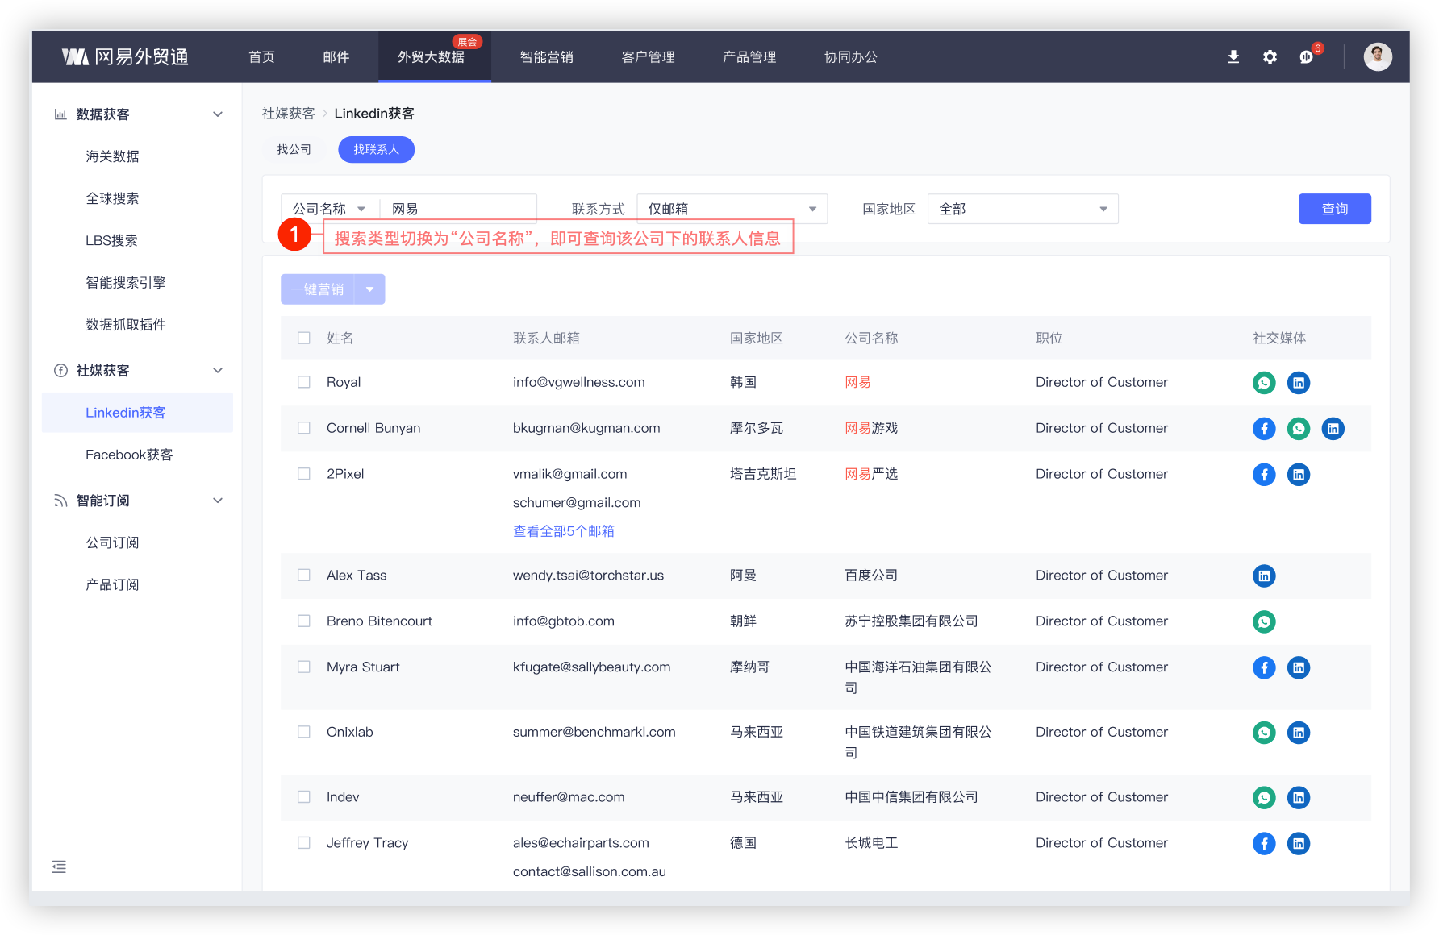Open 智能营销 in top navigation
The height and width of the screenshot is (935, 1439).
(x=547, y=57)
